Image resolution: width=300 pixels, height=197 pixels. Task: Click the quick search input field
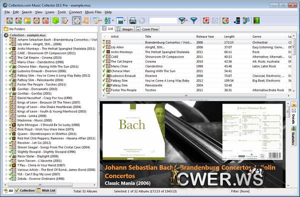tap(163, 20)
